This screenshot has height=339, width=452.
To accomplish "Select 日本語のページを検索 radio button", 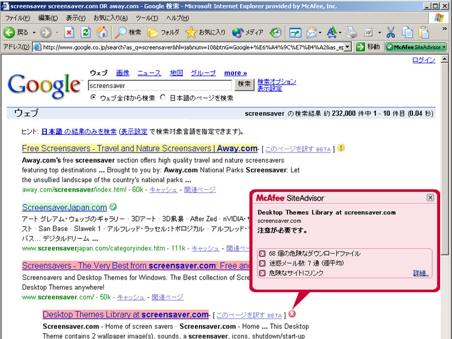I will tap(163, 97).
